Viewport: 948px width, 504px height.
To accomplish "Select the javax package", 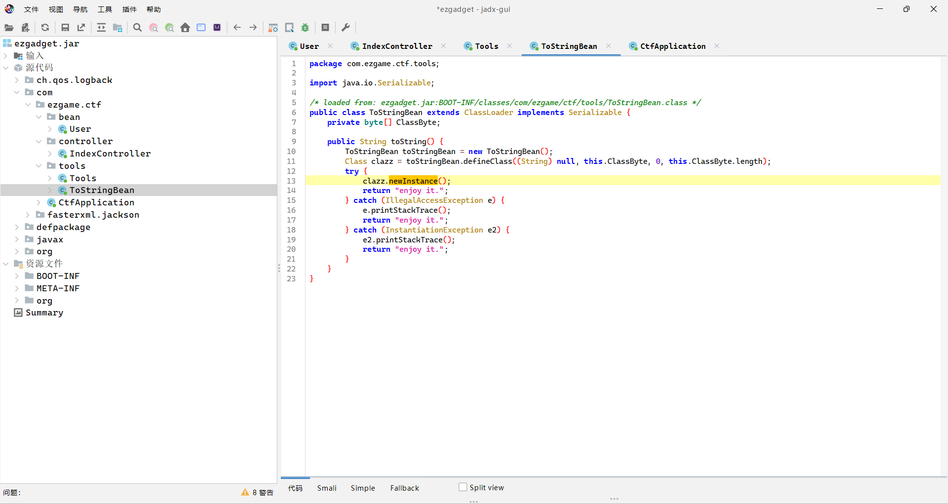I will (50, 239).
